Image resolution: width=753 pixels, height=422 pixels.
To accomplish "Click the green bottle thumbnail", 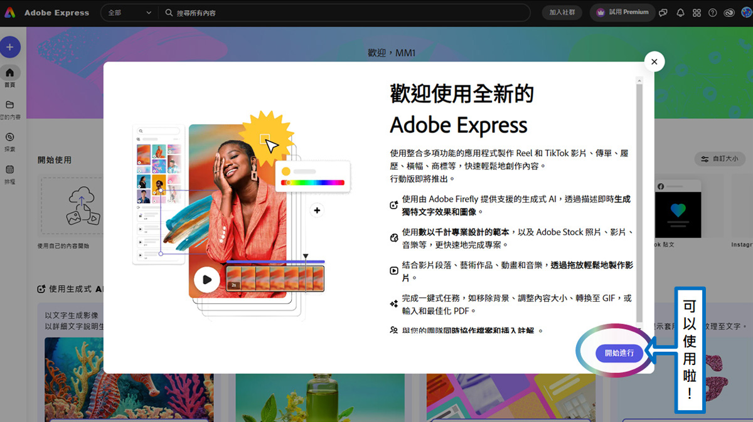I will pos(320,398).
